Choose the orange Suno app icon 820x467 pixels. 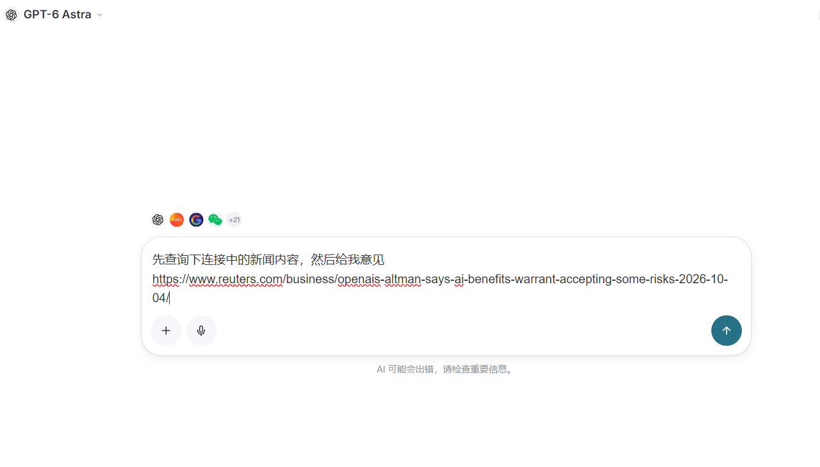(176, 220)
